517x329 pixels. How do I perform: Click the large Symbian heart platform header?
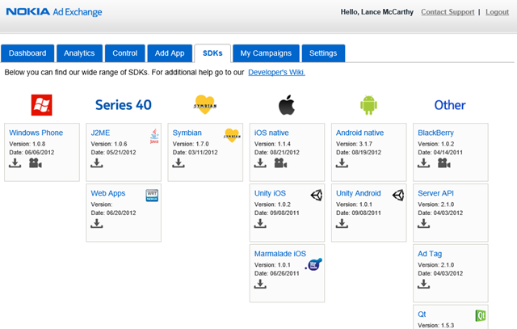coord(204,104)
